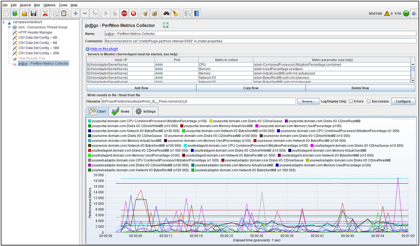
Task: Click the Add Row button
Action: click(141, 88)
